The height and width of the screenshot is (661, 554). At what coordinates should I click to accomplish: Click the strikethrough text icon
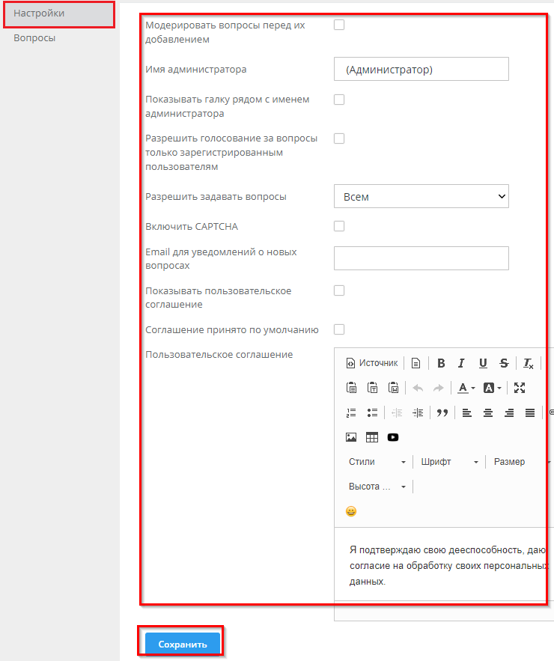coord(504,363)
